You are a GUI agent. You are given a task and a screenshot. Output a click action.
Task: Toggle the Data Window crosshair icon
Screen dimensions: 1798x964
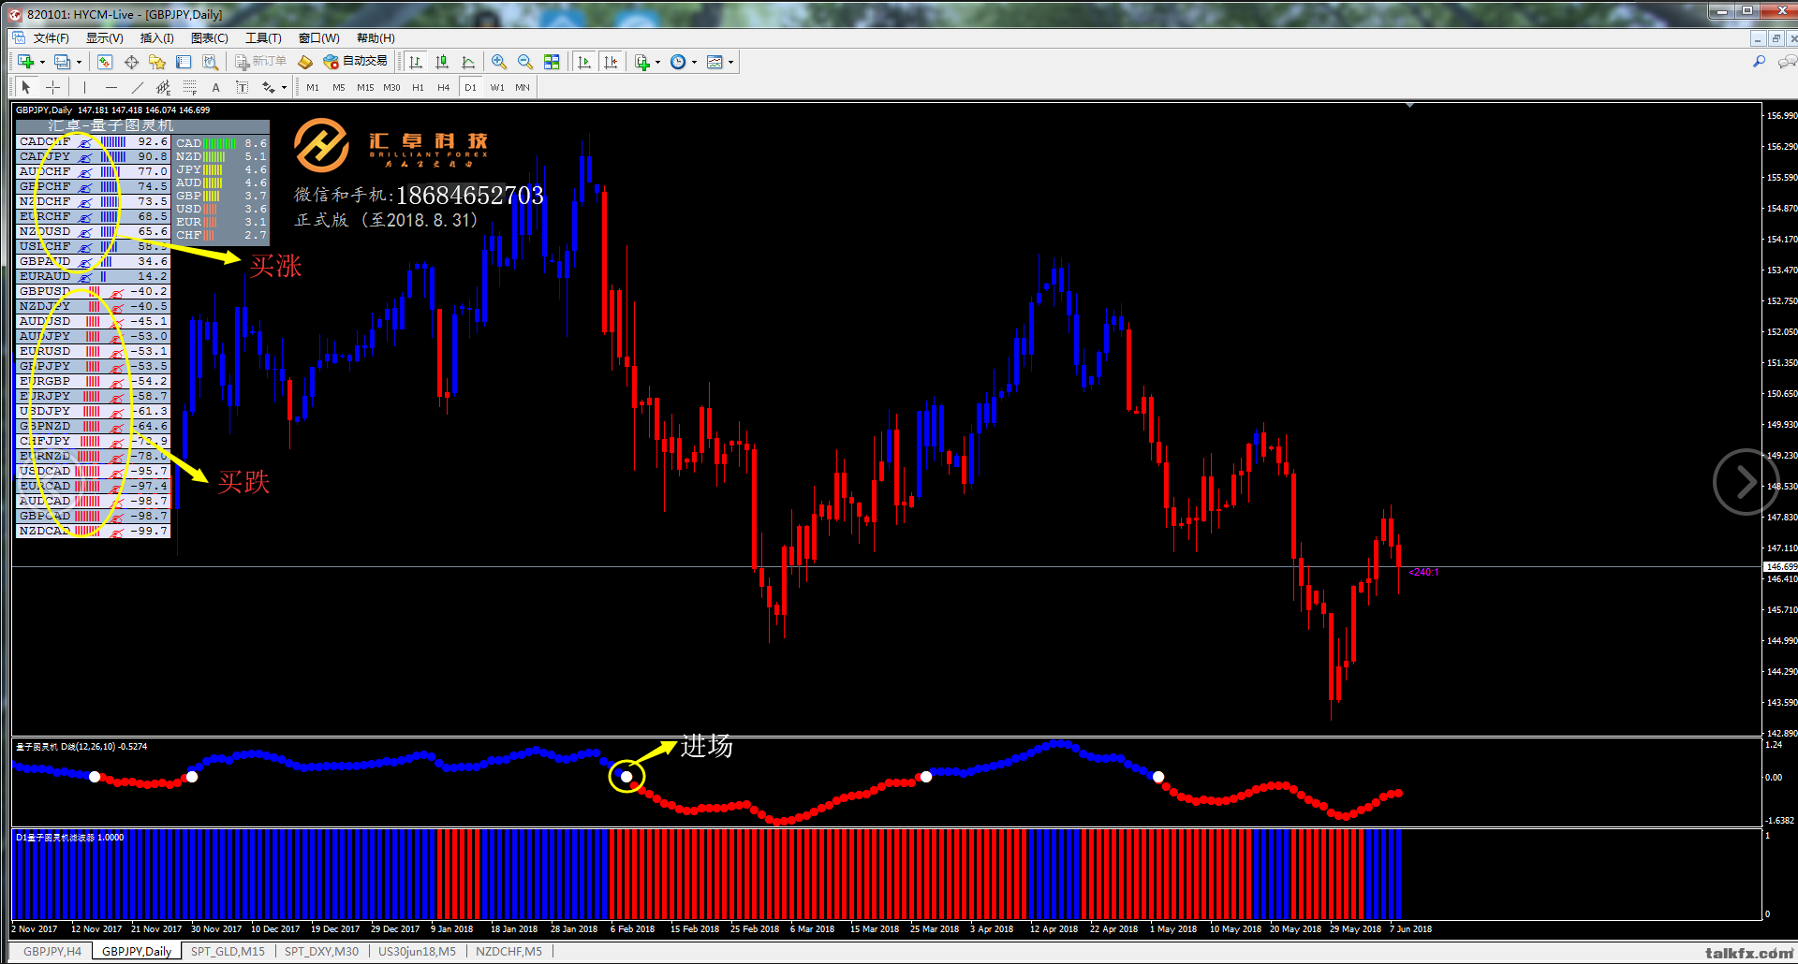tap(131, 62)
